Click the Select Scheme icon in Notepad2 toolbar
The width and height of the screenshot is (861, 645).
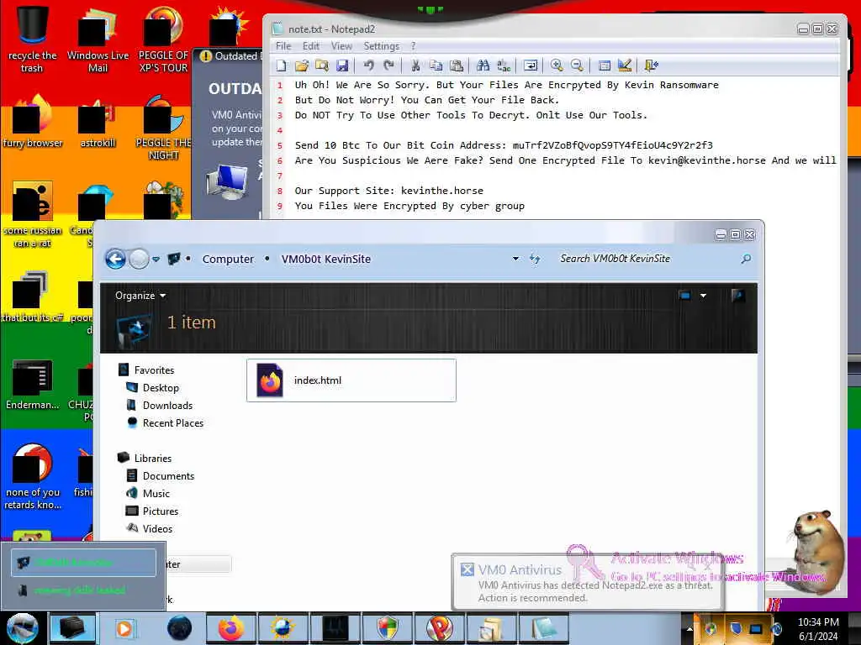tap(604, 66)
